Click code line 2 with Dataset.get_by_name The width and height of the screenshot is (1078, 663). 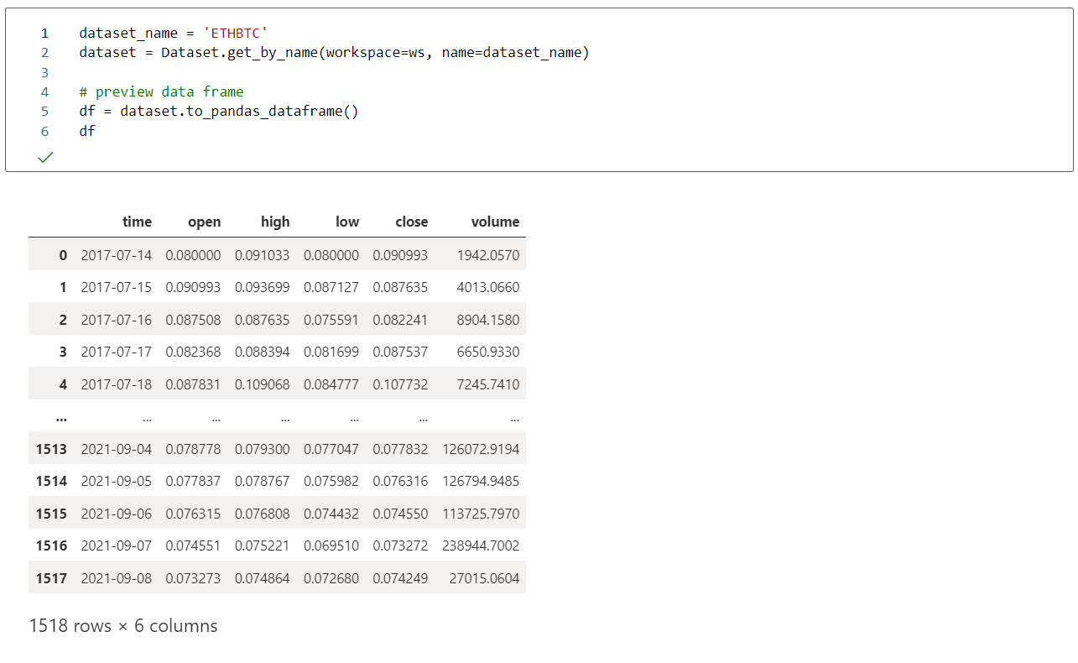(334, 53)
